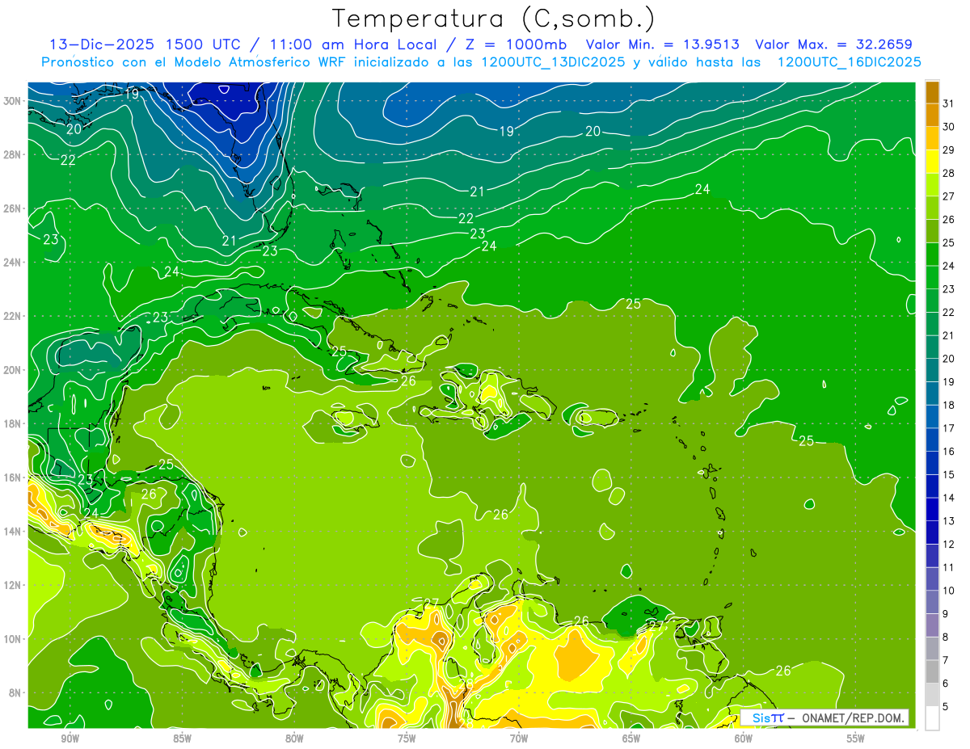Click the dark orange legend swatch above 31
970x749 pixels.
click(x=932, y=92)
